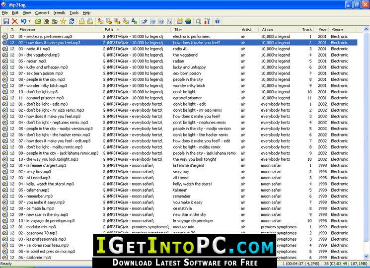The image size is (370, 268).
Task: Click the Change directory folder icon
Action: [x=38, y=21]
